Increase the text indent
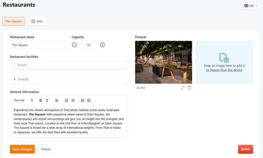 (x=89, y=101)
